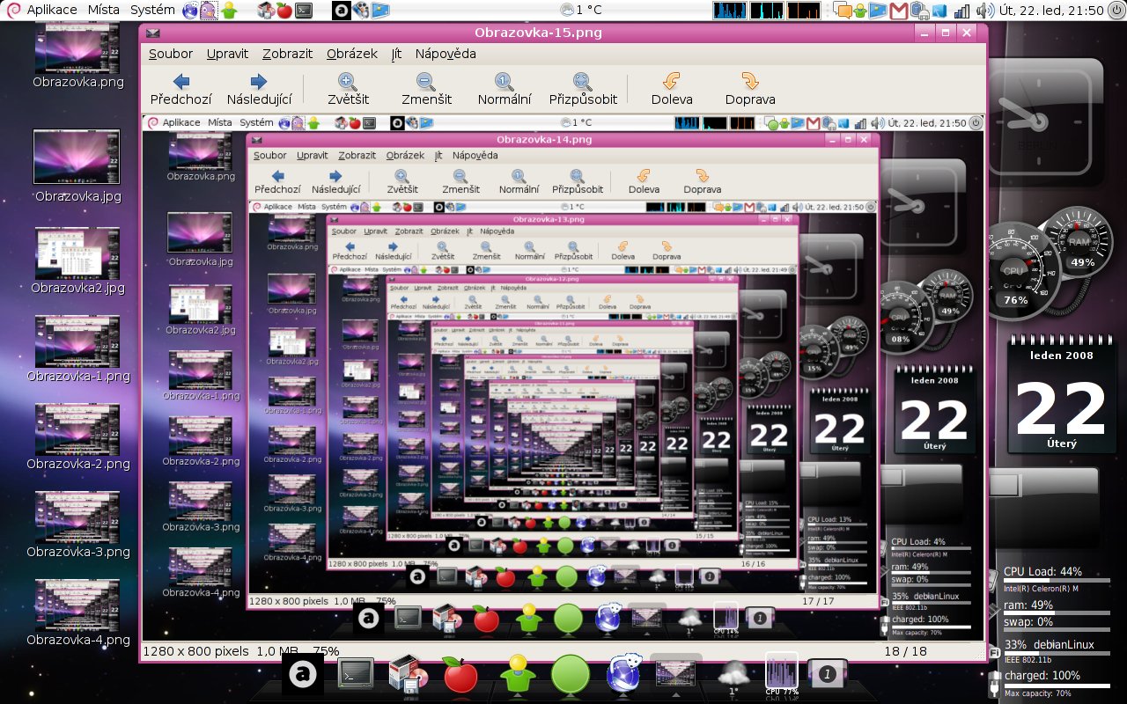The height and width of the screenshot is (704, 1127).
Task: Open the Místa menu in the GNOME panel
Action: [x=104, y=11]
